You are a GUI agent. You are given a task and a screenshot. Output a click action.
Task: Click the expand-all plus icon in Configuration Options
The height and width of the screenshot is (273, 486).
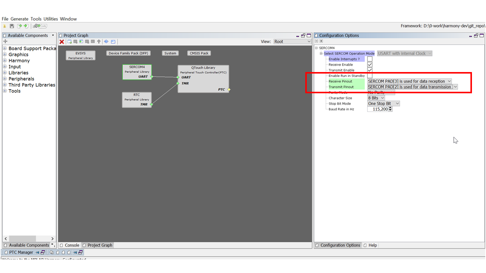pos(321,41)
